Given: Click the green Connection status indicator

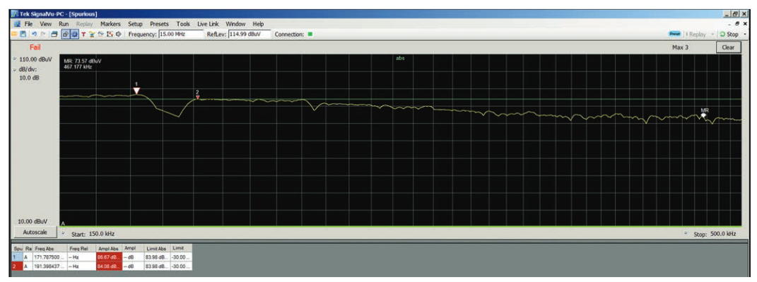Looking at the screenshot, I should pos(310,35).
